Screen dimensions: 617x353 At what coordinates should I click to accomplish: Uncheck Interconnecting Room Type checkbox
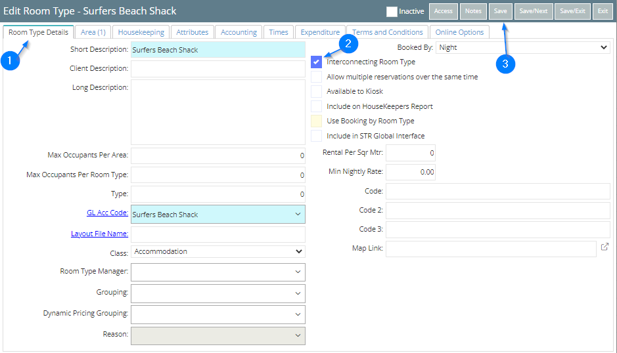click(317, 62)
